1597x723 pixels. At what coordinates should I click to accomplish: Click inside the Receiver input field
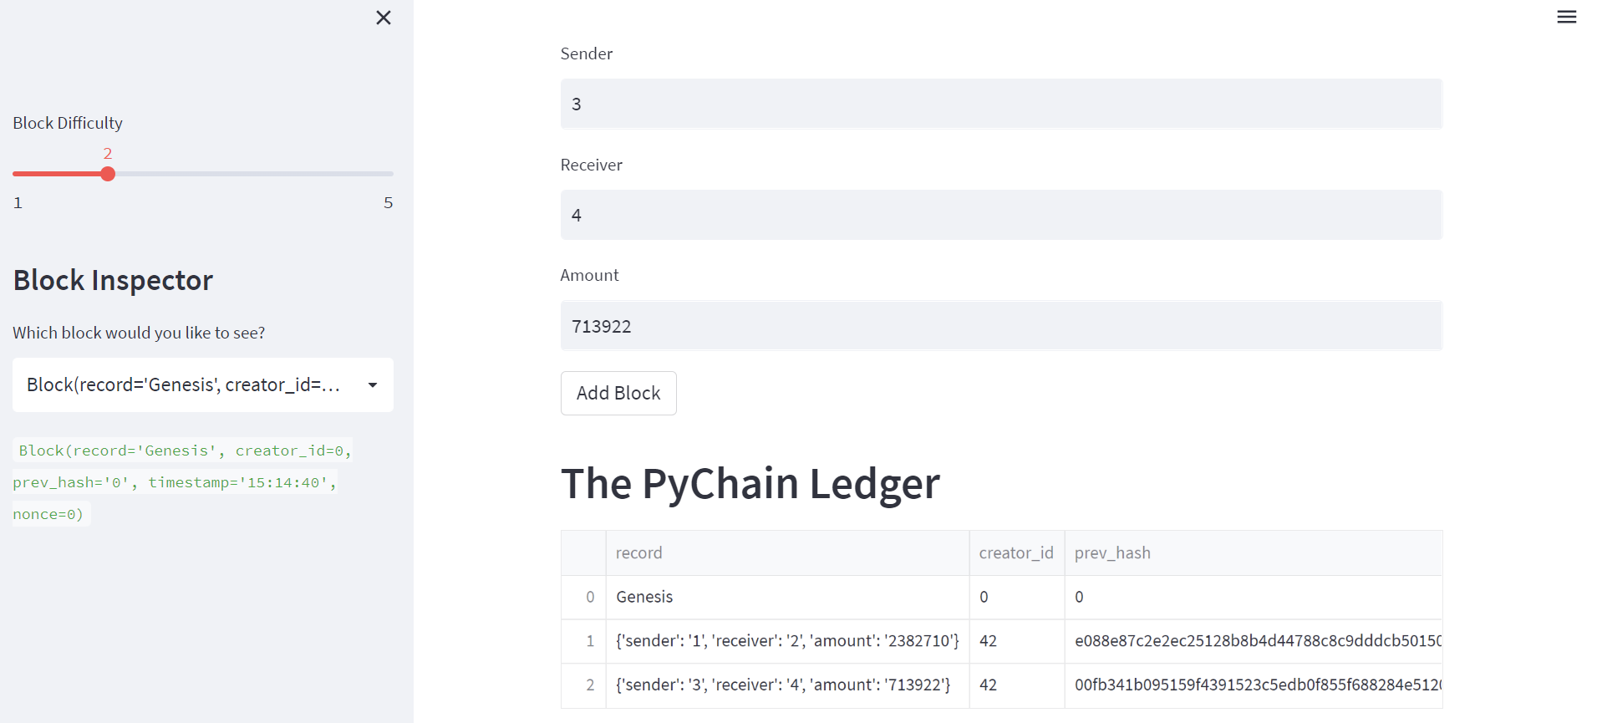point(1000,215)
